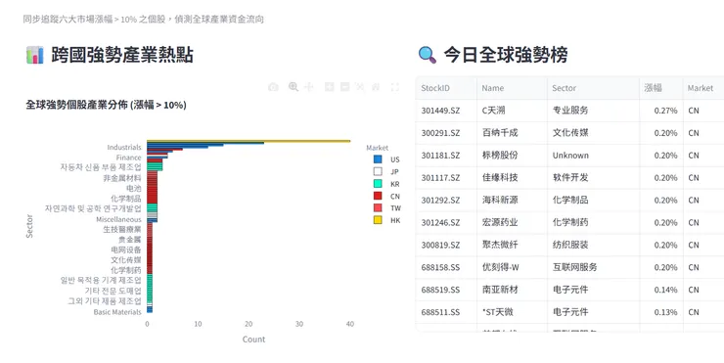Select cell *ST天微 in the Name column

[512, 312]
